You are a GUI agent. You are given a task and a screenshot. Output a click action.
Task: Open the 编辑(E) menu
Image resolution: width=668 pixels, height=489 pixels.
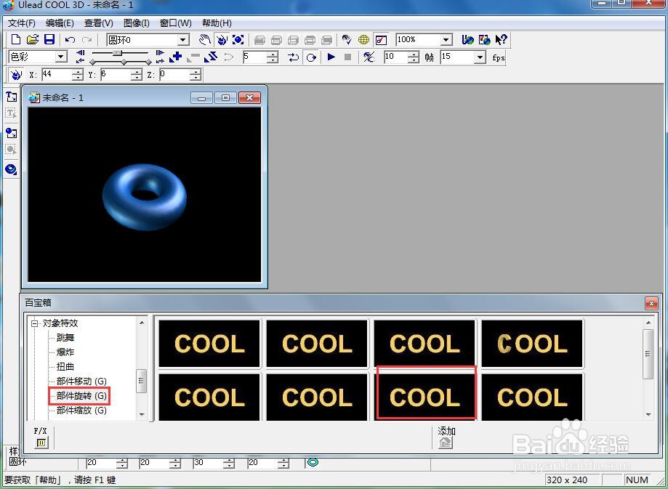[x=60, y=23]
